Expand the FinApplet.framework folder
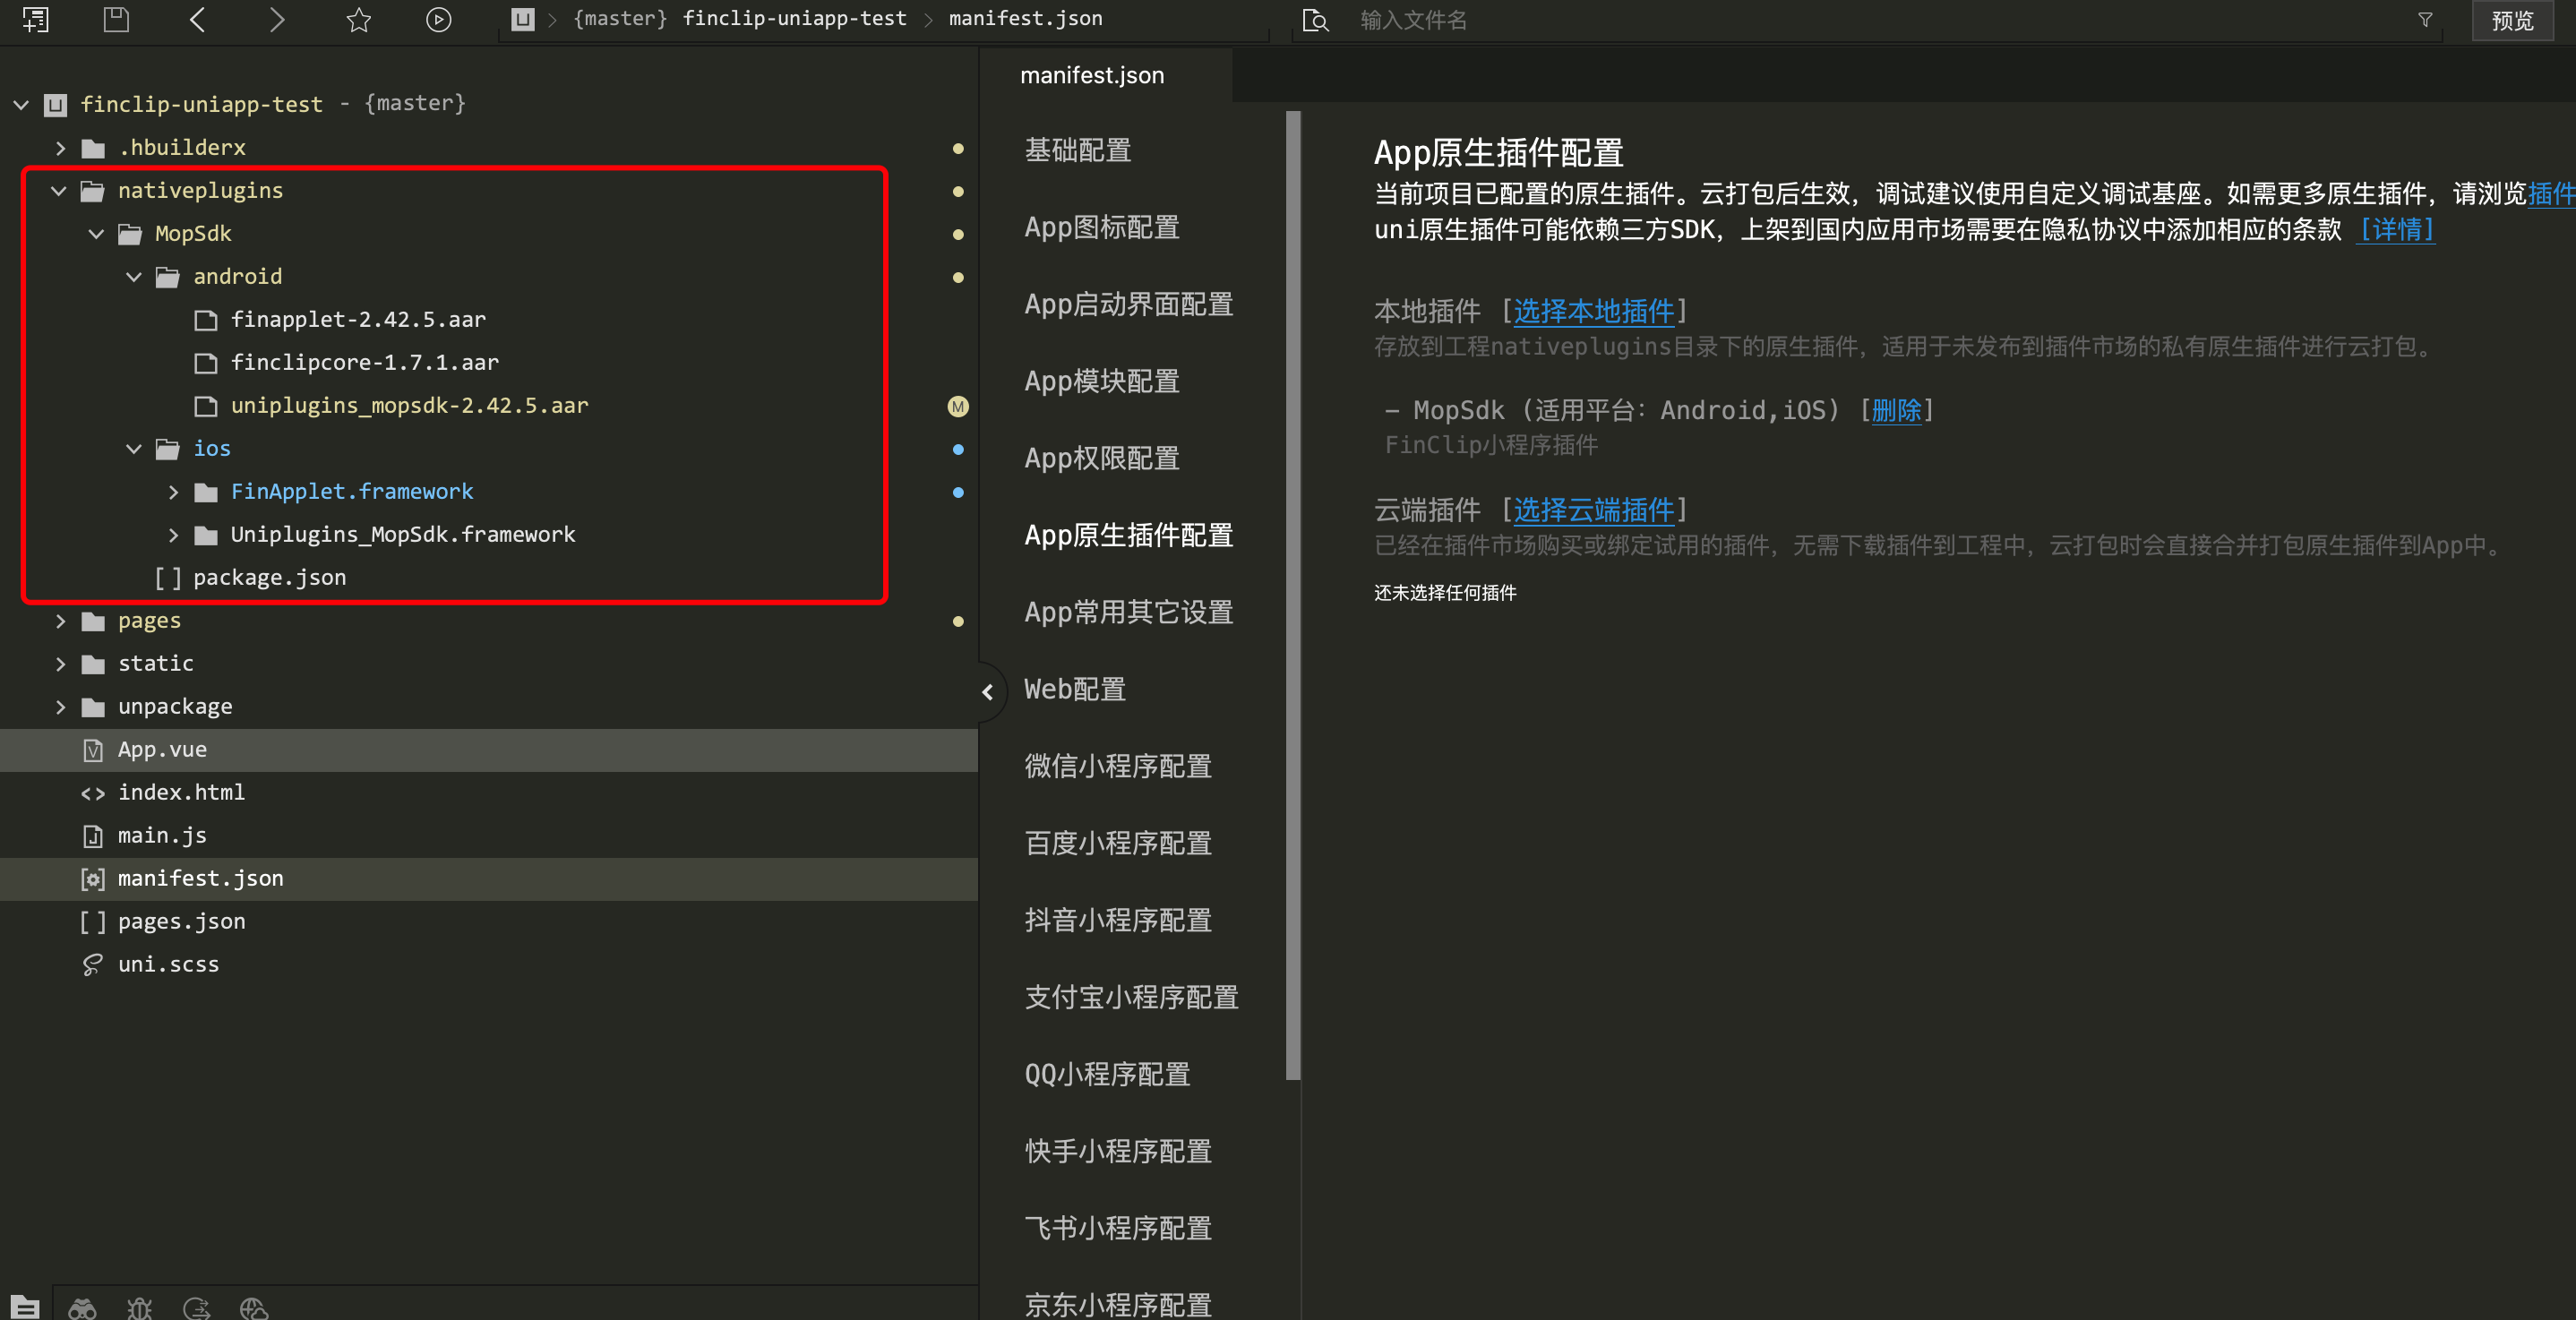 [173, 491]
